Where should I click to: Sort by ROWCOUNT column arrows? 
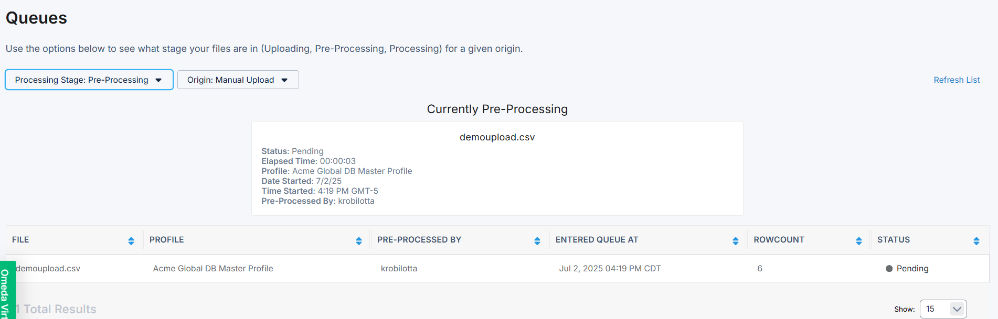859,241
